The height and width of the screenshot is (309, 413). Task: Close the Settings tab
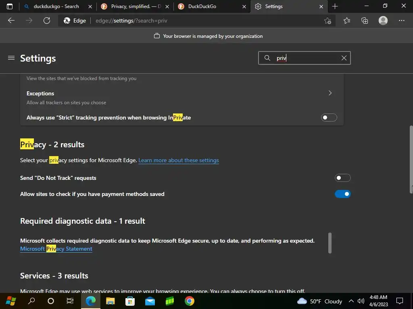321,6
